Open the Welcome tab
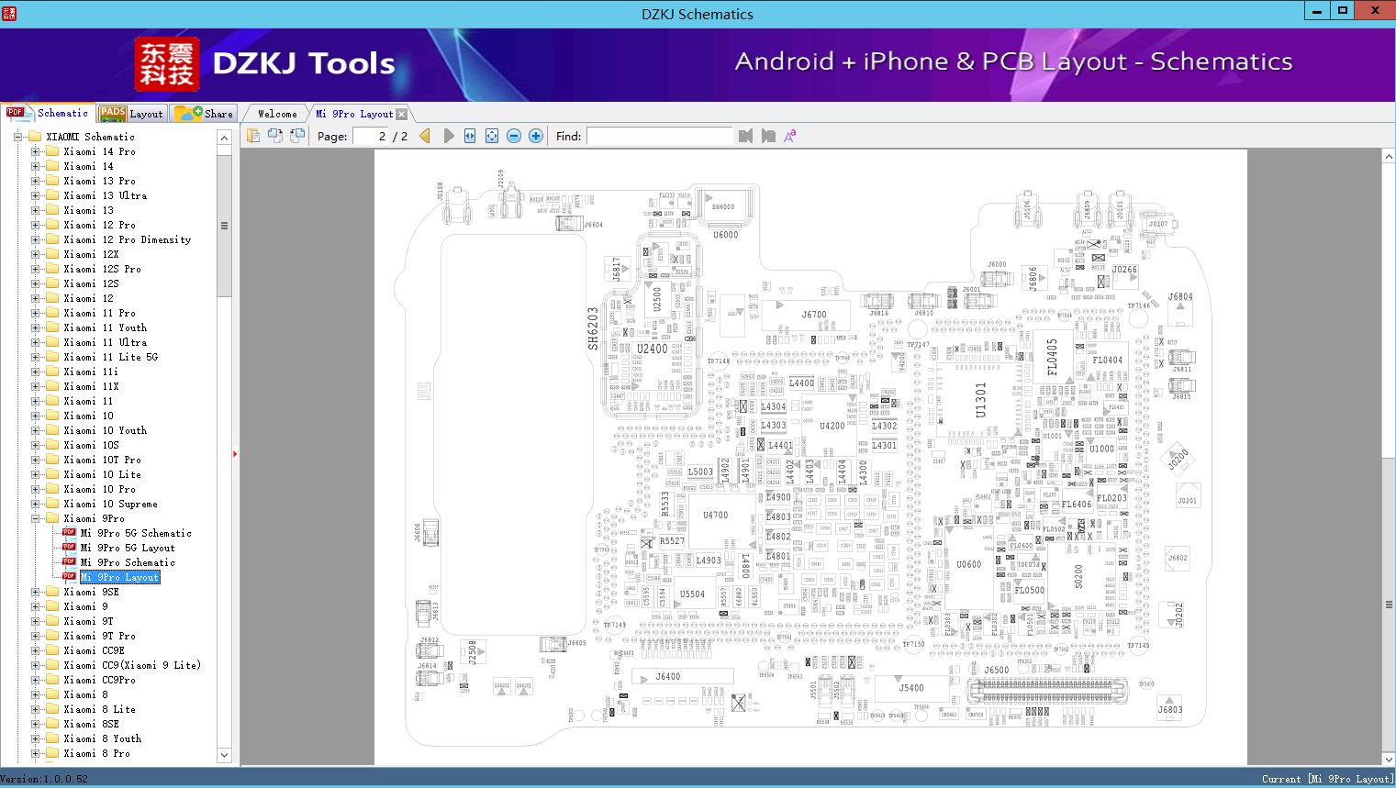 pyautogui.click(x=276, y=114)
